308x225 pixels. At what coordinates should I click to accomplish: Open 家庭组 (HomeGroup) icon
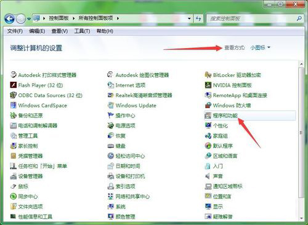point(208,136)
